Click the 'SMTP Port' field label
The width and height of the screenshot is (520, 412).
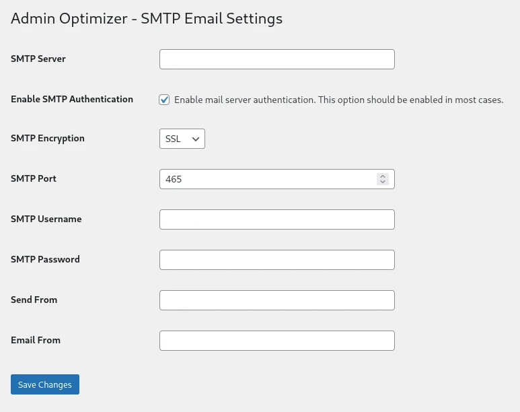coord(34,178)
